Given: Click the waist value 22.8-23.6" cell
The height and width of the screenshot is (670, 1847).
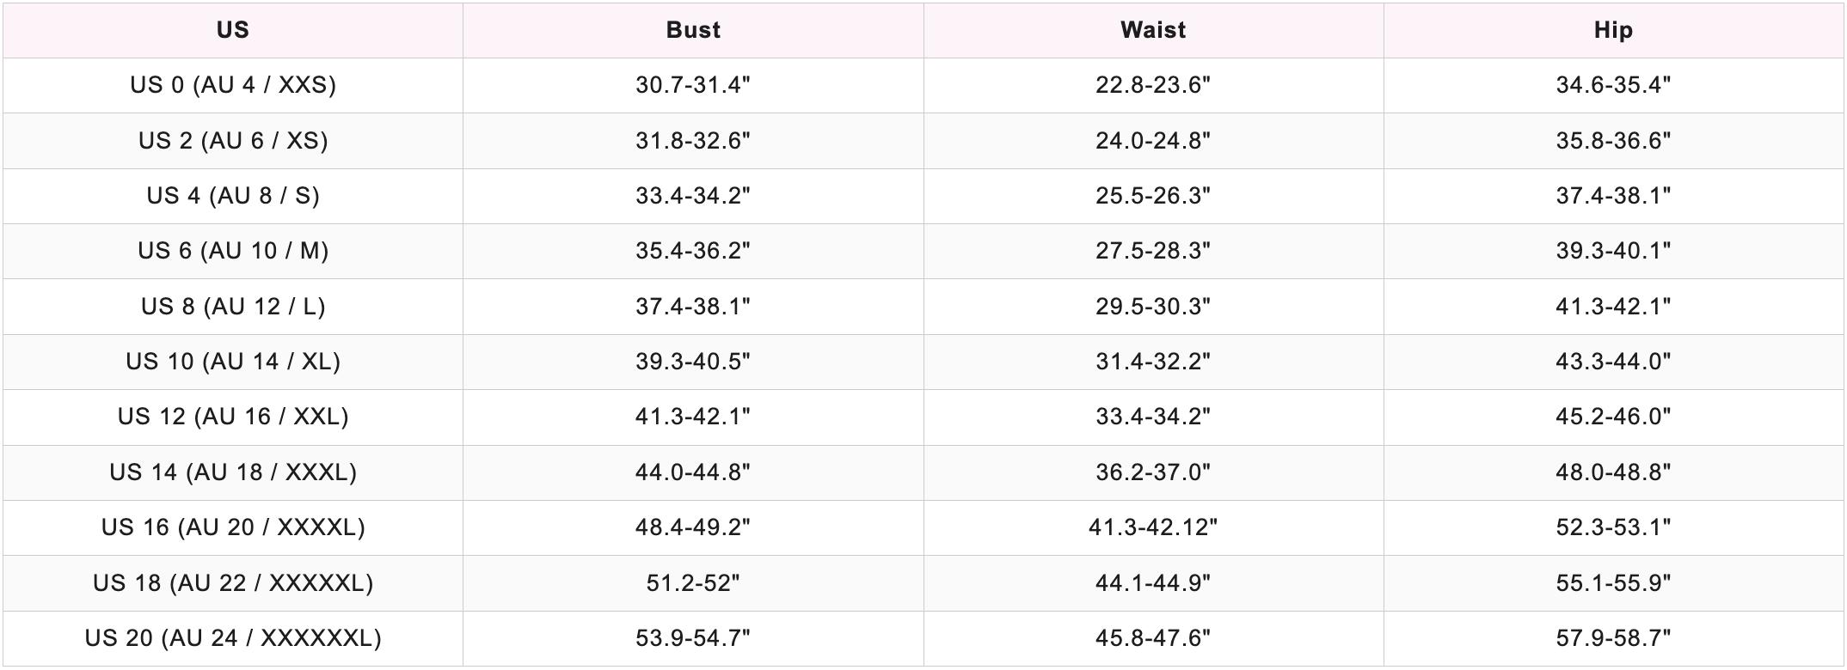Looking at the screenshot, I should click(1153, 85).
